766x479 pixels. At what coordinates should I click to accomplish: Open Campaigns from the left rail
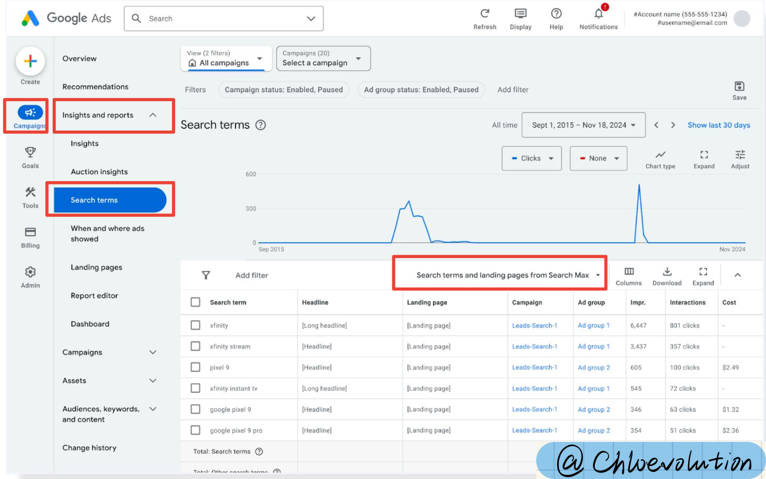(30, 116)
